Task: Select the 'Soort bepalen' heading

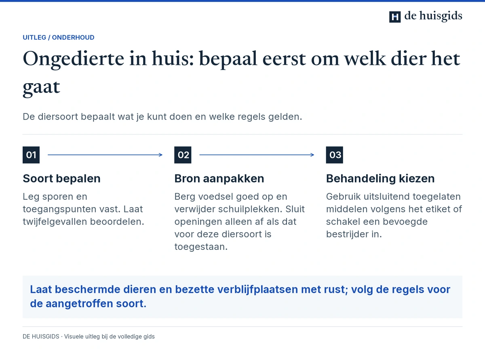Action: (x=62, y=178)
